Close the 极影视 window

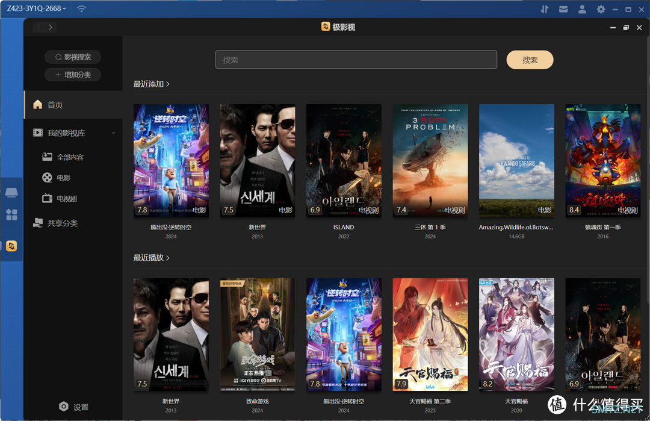pos(639,27)
